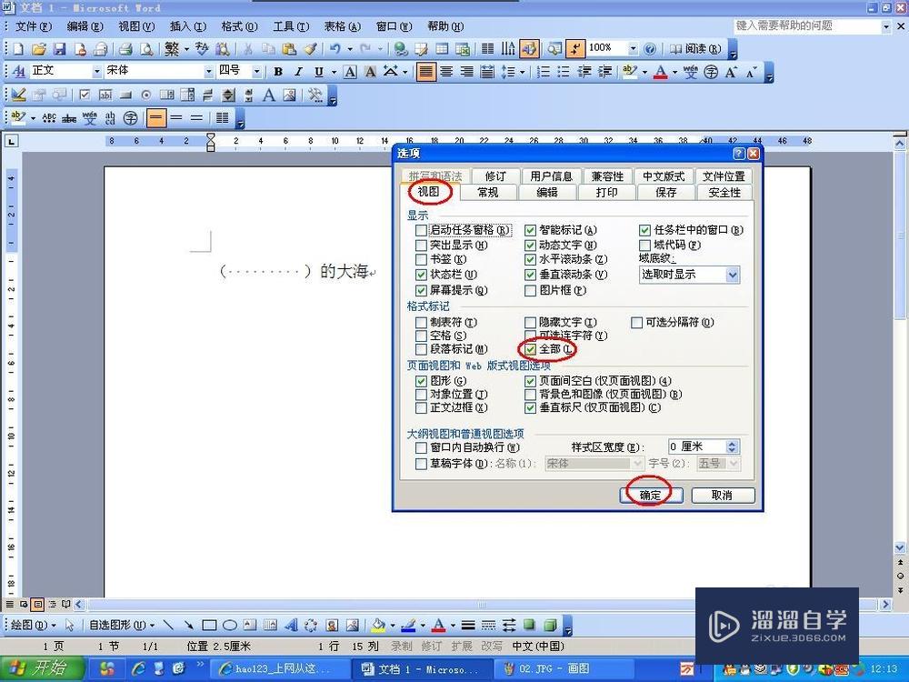Click the Select Objects pointer icon
The width and height of the screenshot is (909, 682).
pyautogui.click(x=70, y=626)
